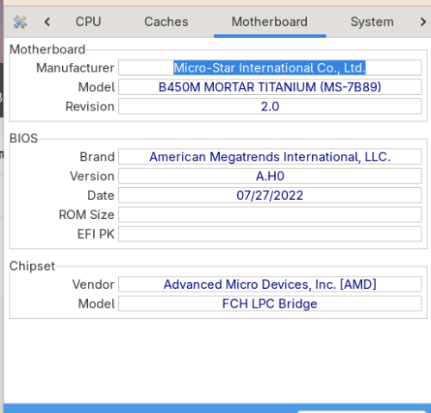Screen dimensions: 431x413
Task: Select the Motherboard tab
Action: click(x=270, y=22)
